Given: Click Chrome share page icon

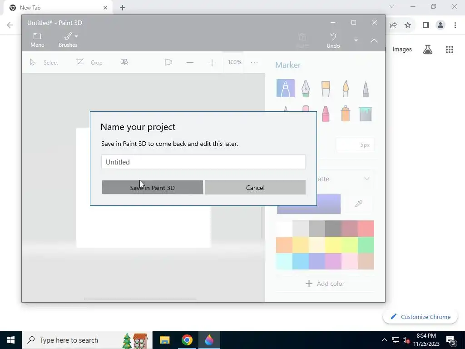Looking at the screenshot, I should pyautogui.click(x=393, y=25).
